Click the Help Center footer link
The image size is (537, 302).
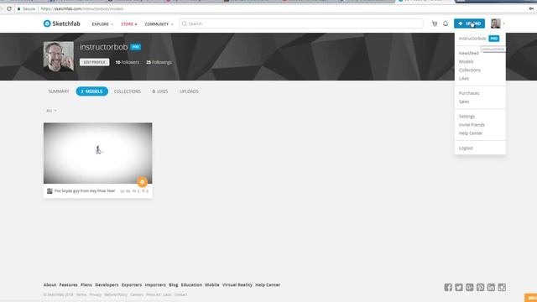(268, 285)
